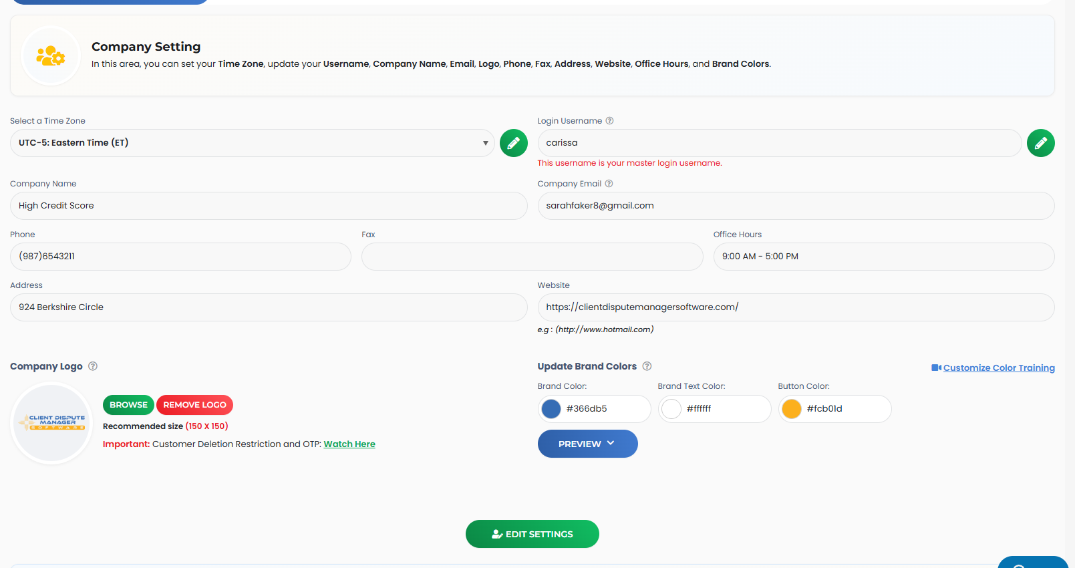Click the Edit Settings button

pyautogui.click(x=532, y=534)
